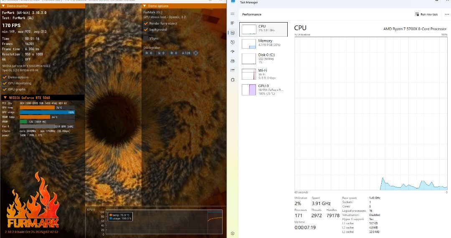Click the graph legend temp: 76.0 °C
The image size is (451, 238).
pos(119,215)
